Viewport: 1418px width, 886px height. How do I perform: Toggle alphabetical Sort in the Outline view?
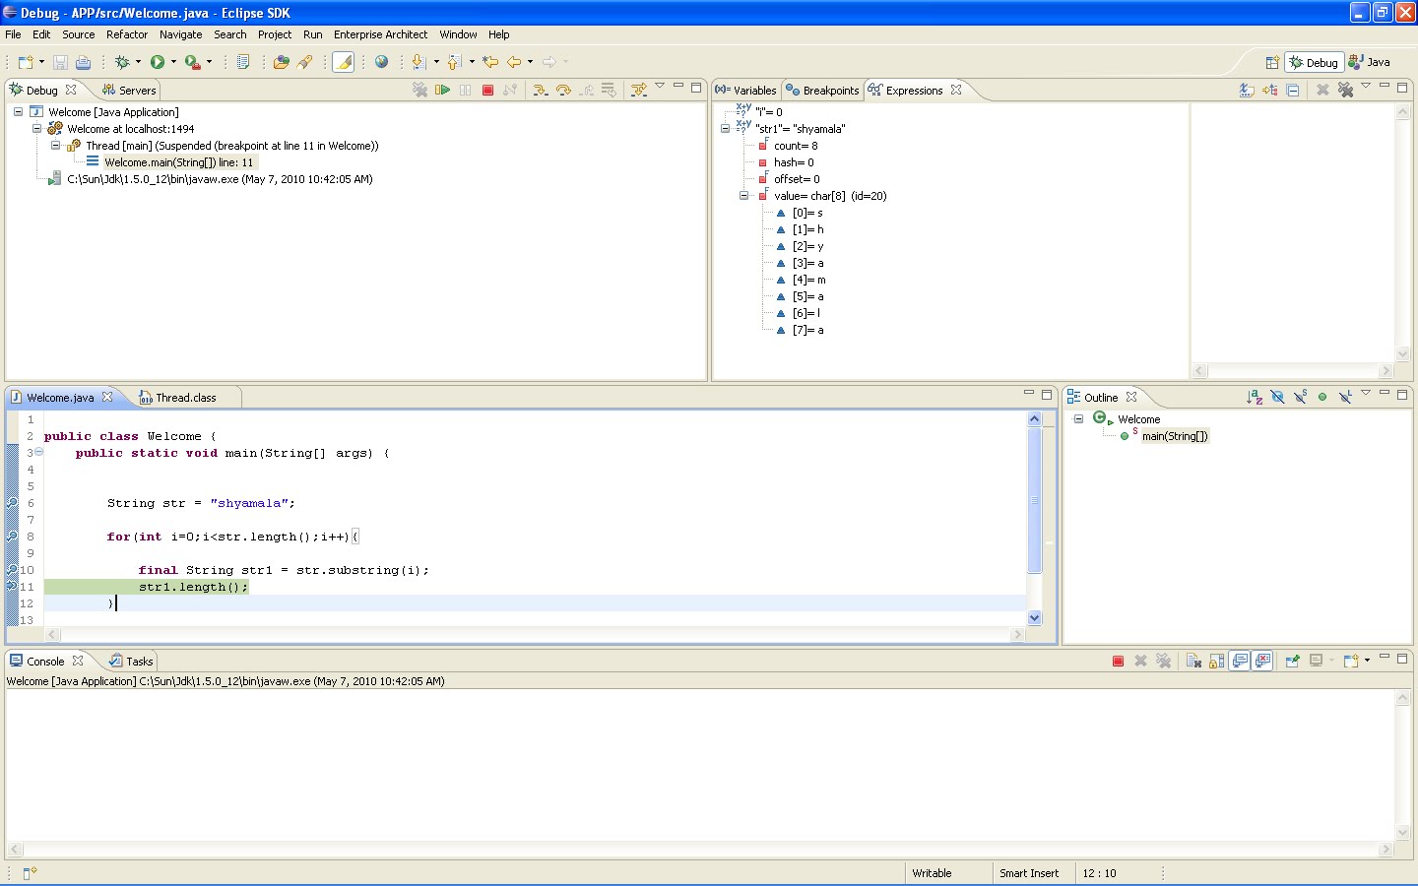1255,397
